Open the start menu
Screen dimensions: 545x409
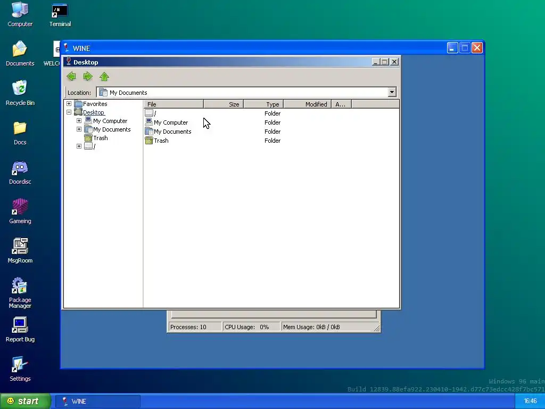pos(25,401)
